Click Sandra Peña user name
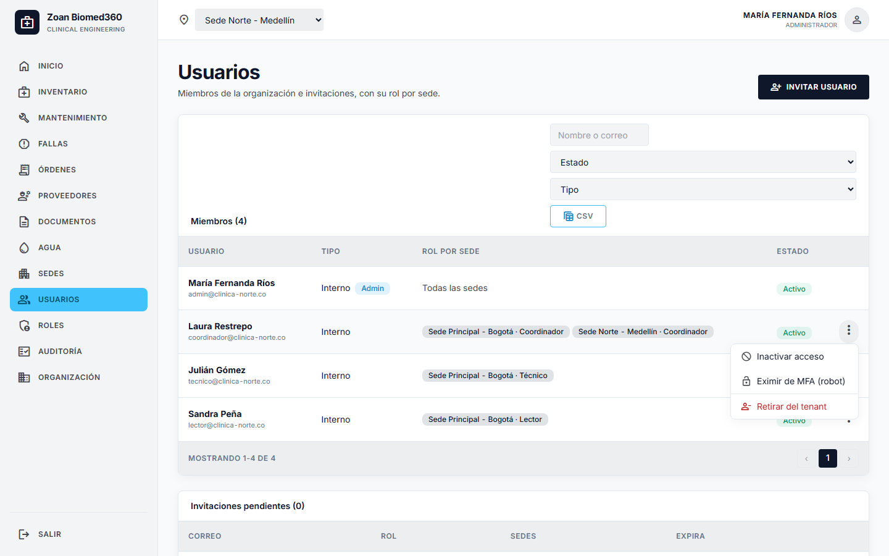Viewport: 889px width, 556px height. 215,414
